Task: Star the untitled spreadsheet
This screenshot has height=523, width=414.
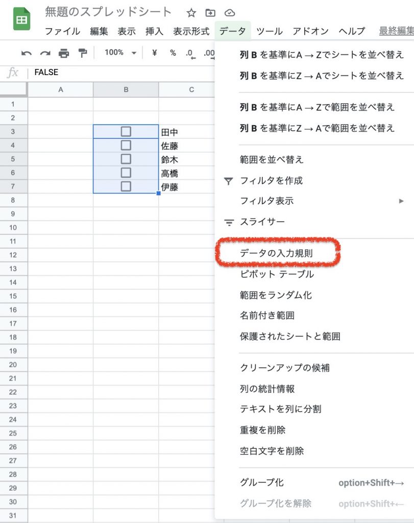Action: [x=191, y=13]
